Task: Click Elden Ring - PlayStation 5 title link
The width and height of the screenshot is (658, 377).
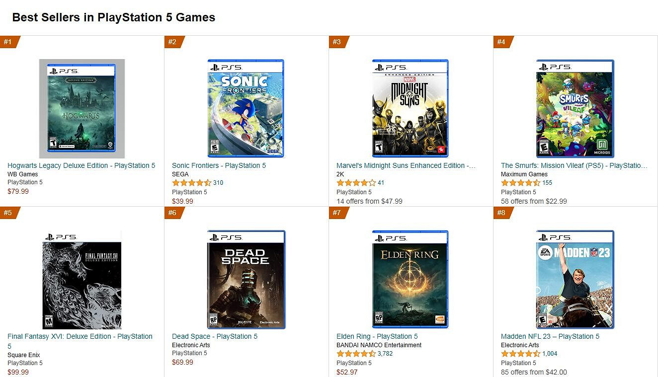Action: (377, 336)
